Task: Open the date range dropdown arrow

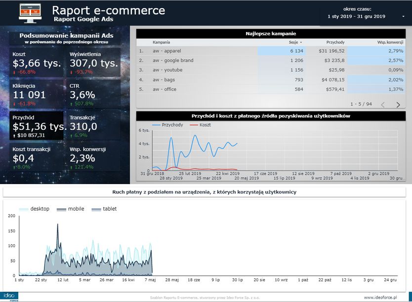Action: [403, 16]
